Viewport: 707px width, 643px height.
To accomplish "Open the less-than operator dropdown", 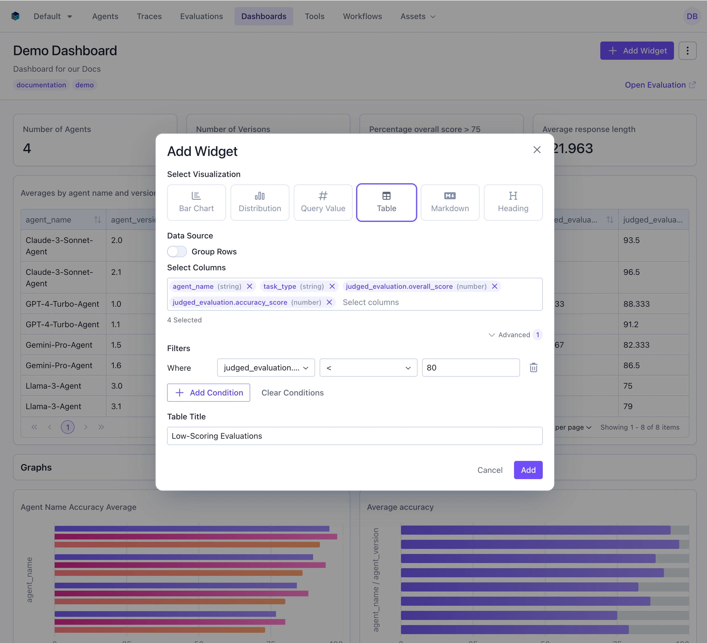I will 368,367.
